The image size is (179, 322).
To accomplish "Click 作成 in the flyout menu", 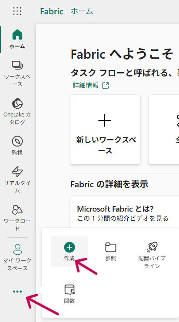I will pyautogui.click(x=70, y=252).
